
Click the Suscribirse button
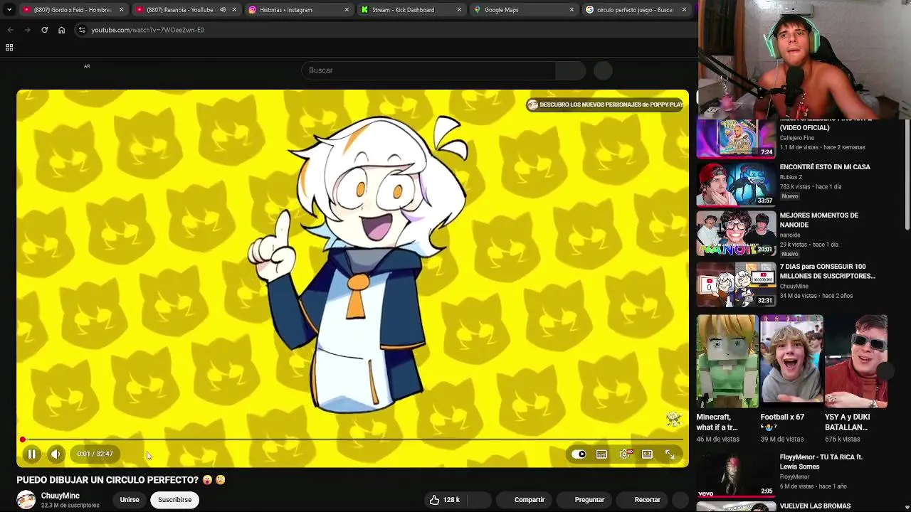[175, 500]
